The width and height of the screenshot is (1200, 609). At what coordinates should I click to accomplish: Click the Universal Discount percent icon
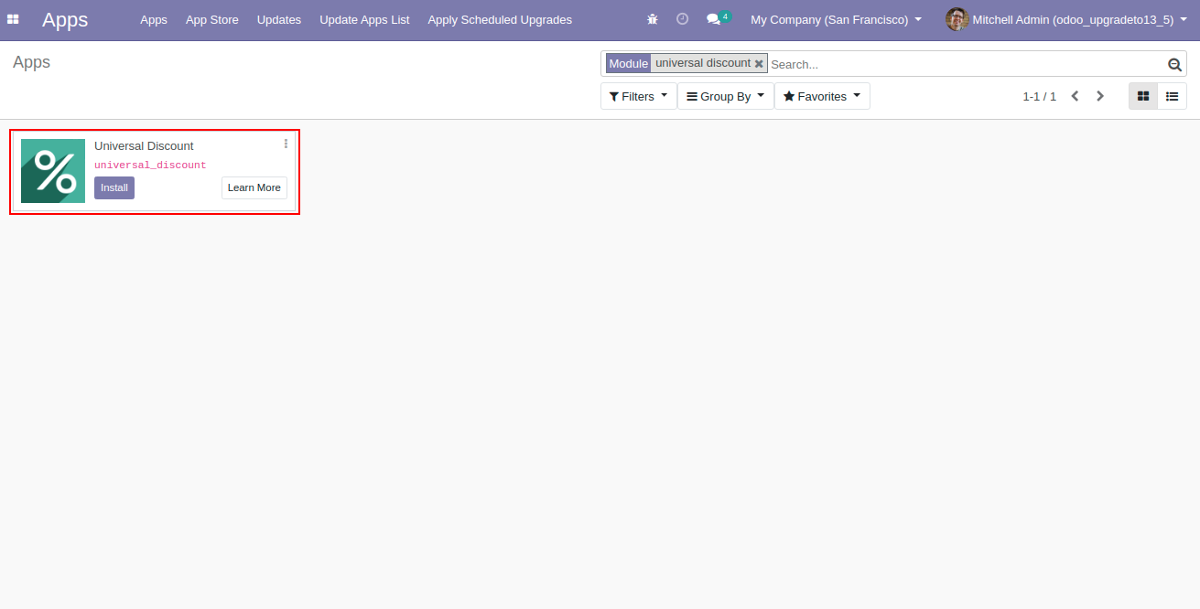click(53, 171)
